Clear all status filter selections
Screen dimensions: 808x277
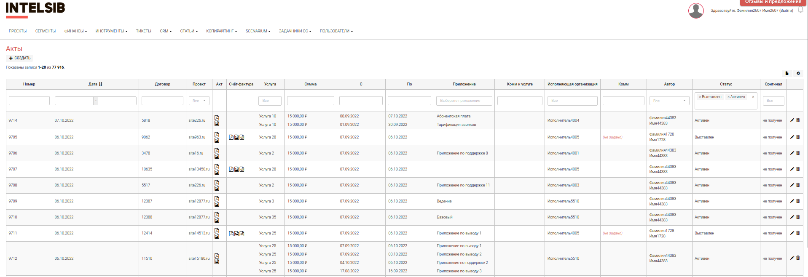coord(753,97)
